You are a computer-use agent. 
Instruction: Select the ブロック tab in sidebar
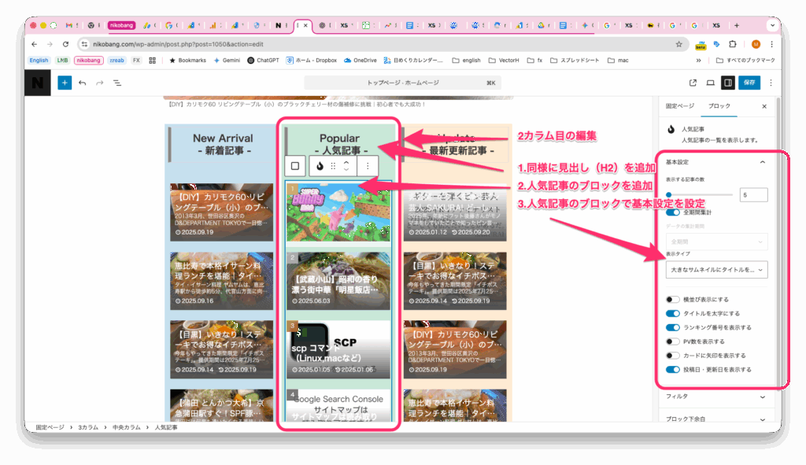719,105
